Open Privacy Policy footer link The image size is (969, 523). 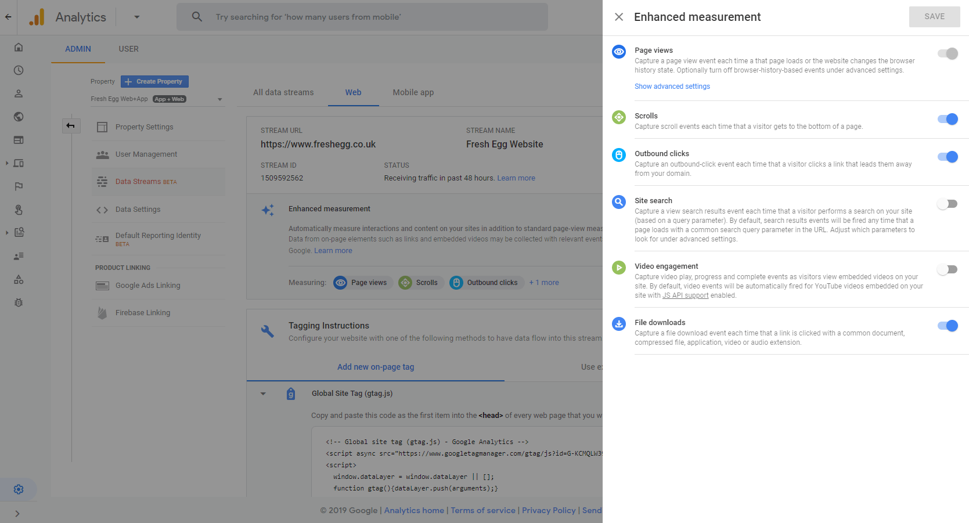pos(549,510)
